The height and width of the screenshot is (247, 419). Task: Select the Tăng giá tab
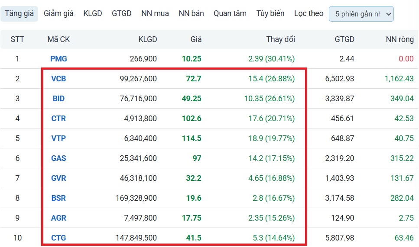(19, 13)
